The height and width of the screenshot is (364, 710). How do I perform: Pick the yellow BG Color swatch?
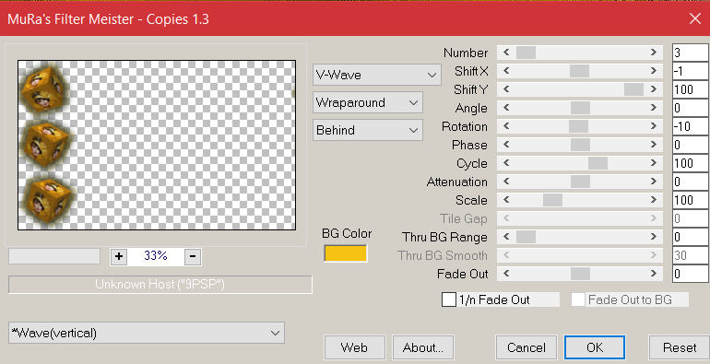click(346, 253)
